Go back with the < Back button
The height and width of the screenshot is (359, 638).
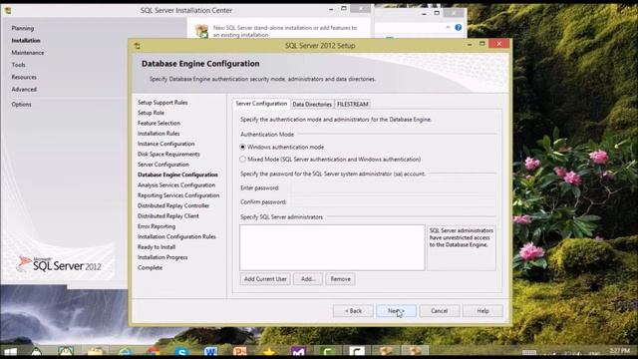pos(353,310)
